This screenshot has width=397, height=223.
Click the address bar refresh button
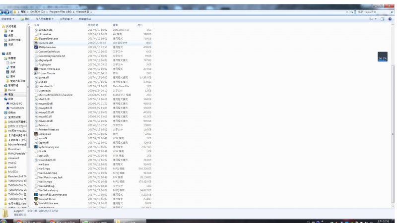(352, 12)
